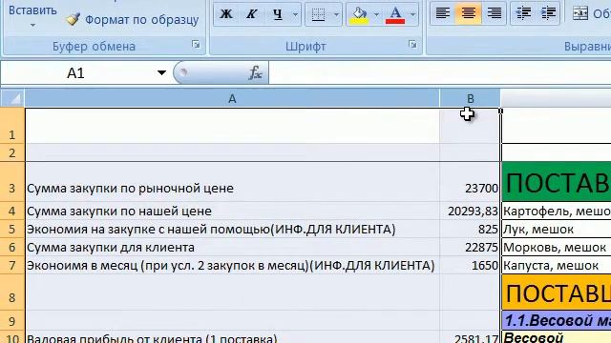The image size is (611, 343).
Task: Select row 8 header
Action: 12,293
